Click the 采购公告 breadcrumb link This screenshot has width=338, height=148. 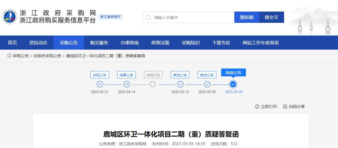(21, 56)
